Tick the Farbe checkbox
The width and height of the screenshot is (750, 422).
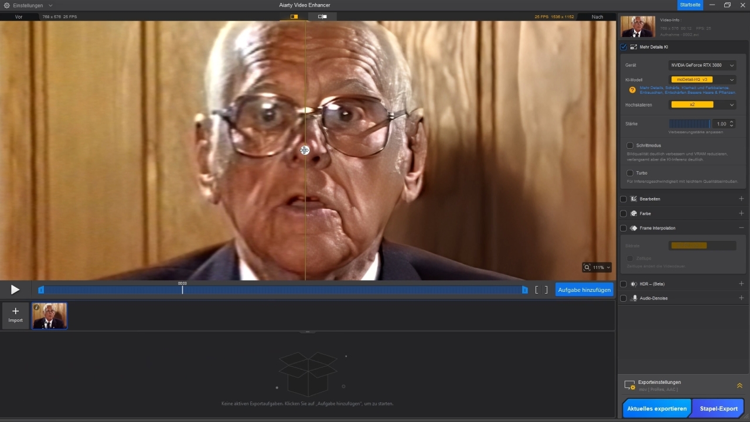point(623,213)
